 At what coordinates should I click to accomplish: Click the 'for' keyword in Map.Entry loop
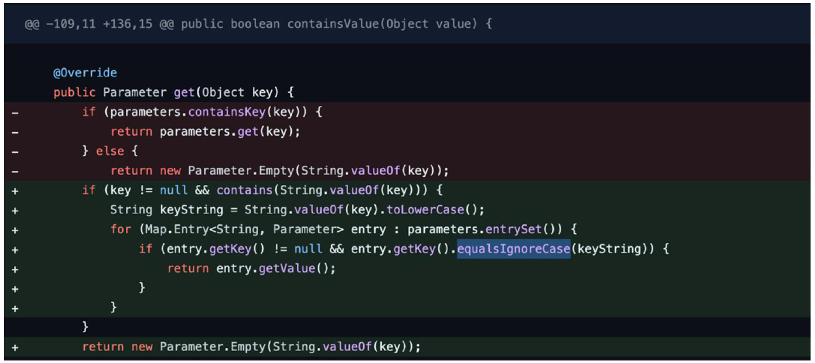tap(120, 229)
